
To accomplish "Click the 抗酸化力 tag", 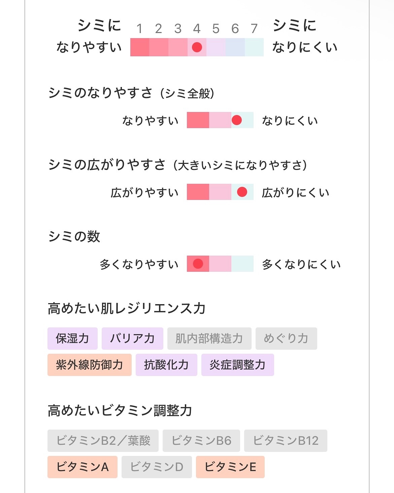I will point(166,365).
